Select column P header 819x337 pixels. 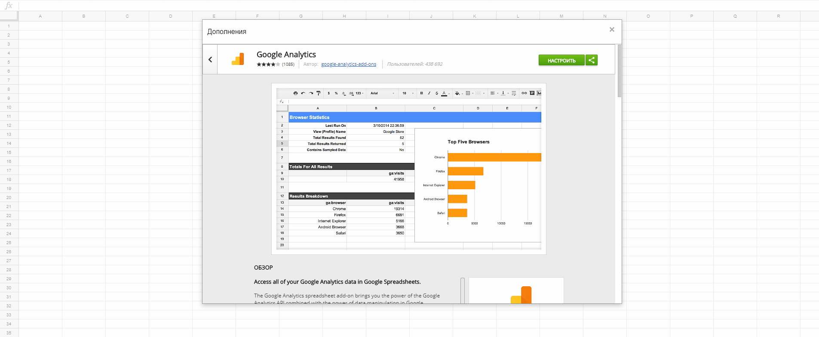(x=692, y=16)
